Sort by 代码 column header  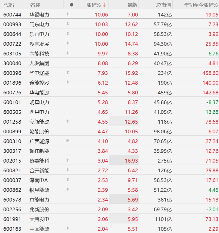coord(9,5)
